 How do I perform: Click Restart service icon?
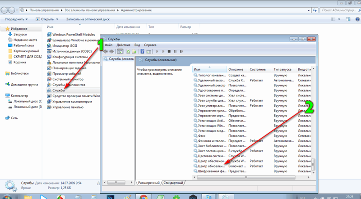181,51
